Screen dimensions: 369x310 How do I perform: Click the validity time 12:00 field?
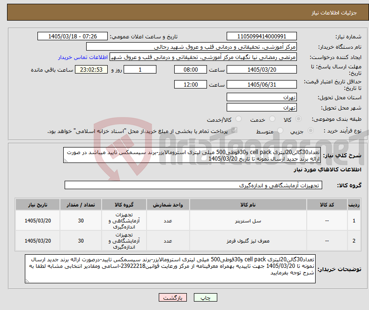coord(191,84)
